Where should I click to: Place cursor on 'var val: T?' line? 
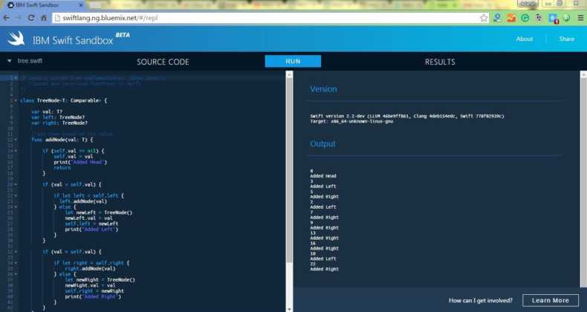47,111
